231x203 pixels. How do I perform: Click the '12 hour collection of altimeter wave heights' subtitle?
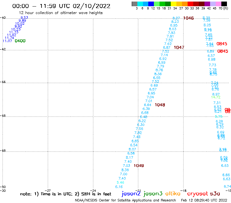[x=61, y=13]
